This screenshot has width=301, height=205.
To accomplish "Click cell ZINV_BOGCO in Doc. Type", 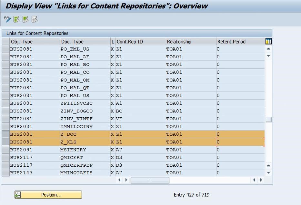I will click(x=85, y=111).
